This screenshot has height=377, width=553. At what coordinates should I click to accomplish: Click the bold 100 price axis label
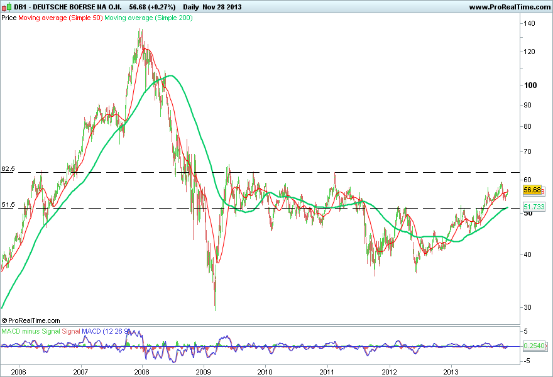[530, 85]
